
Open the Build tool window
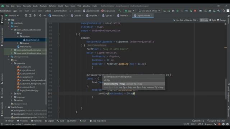60,121
